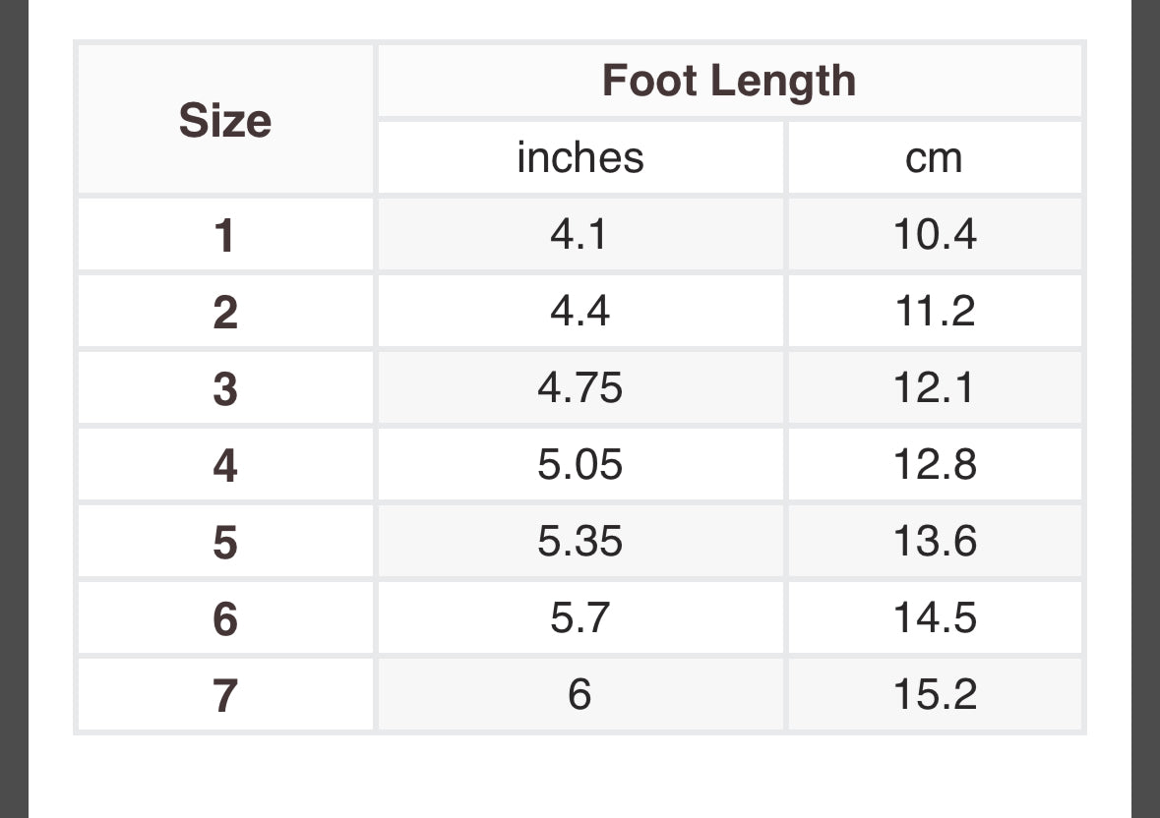Select size 3 row label
The width and height of the screenshot is (1160, 818).
(x=225, y=388)
